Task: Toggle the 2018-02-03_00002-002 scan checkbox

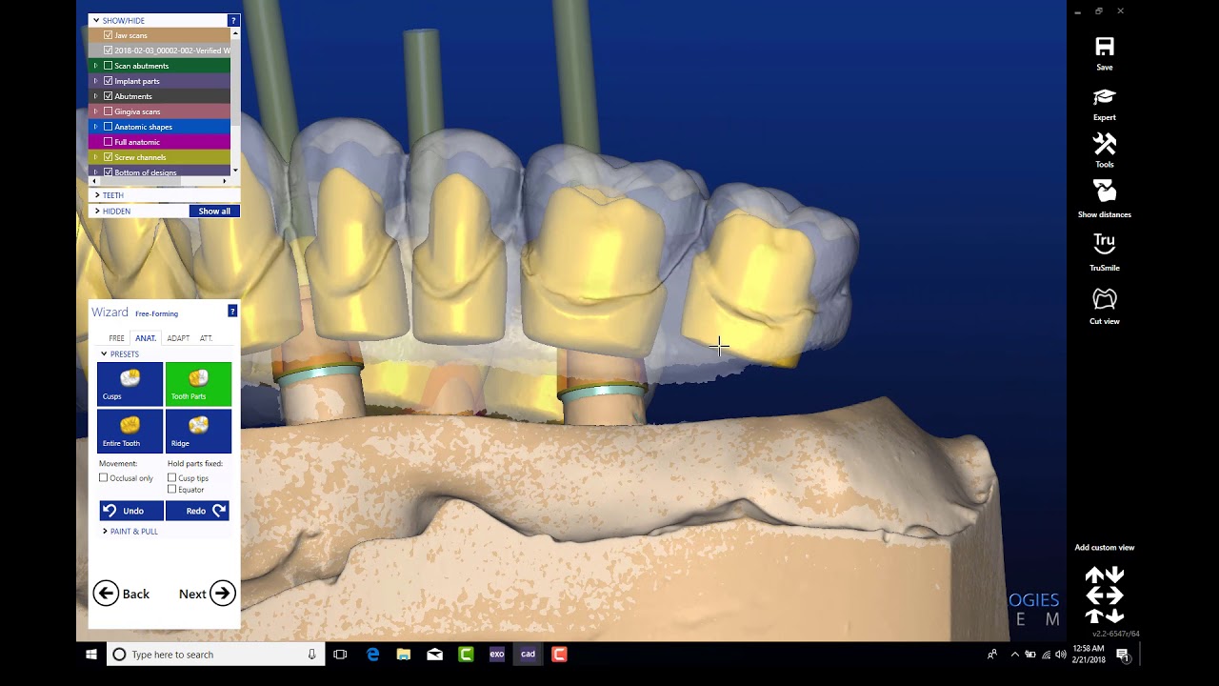Action: 108,50
